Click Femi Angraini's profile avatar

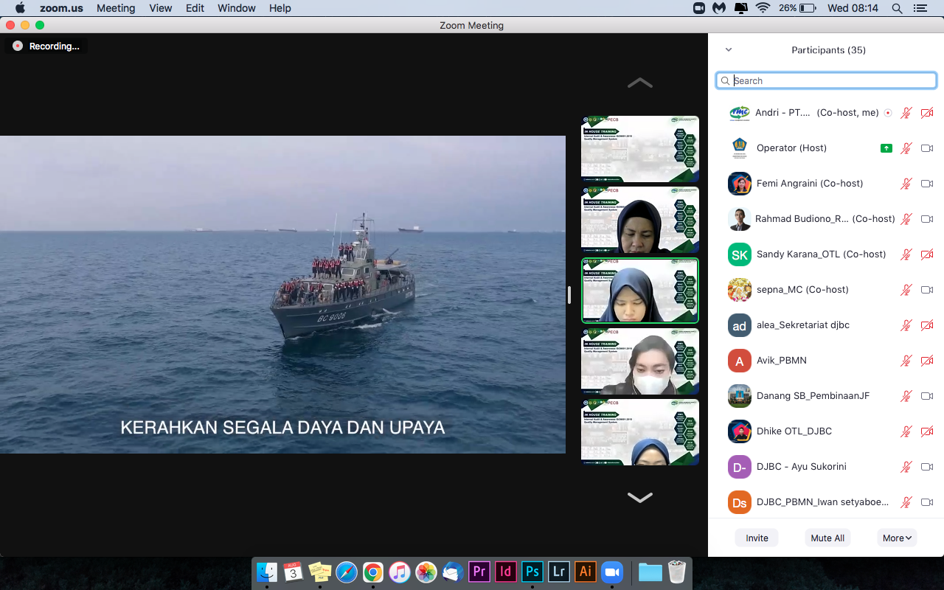[x=739, y=184]
